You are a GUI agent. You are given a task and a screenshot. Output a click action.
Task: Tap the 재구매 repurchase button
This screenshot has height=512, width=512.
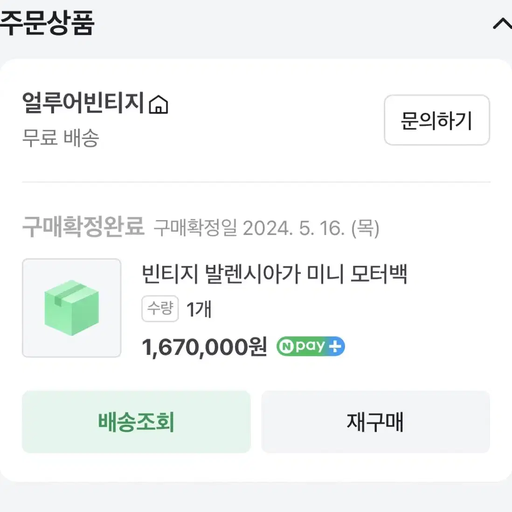point(375,422)
